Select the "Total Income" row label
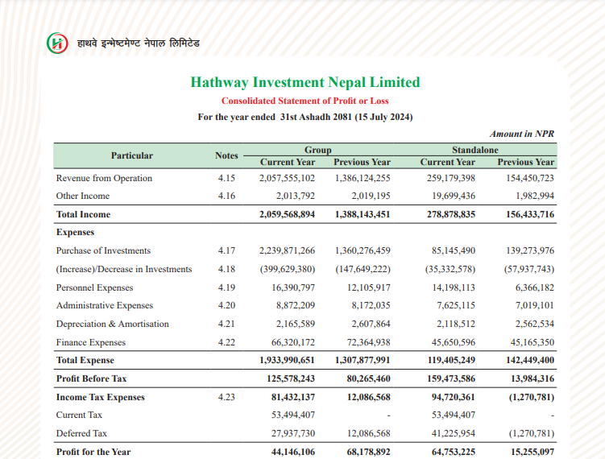Viewport: 605px width, 459px height. 83,214
